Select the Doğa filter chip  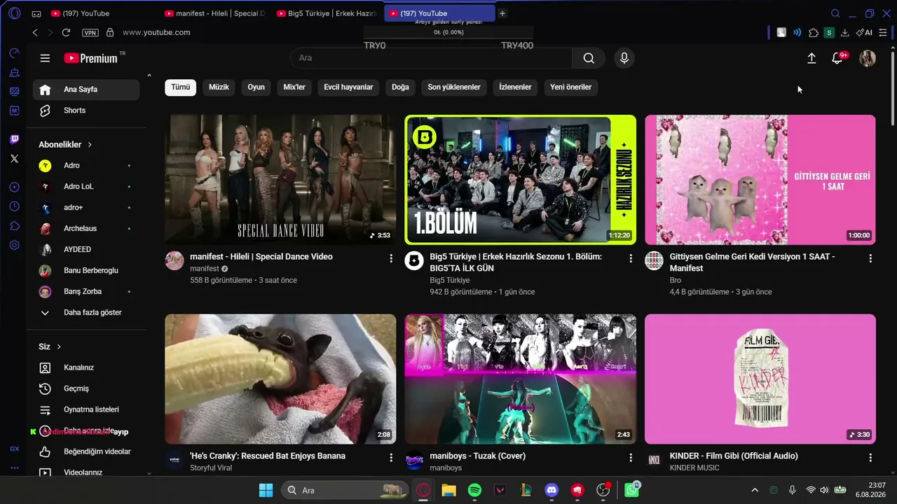[x=400, y=87]
